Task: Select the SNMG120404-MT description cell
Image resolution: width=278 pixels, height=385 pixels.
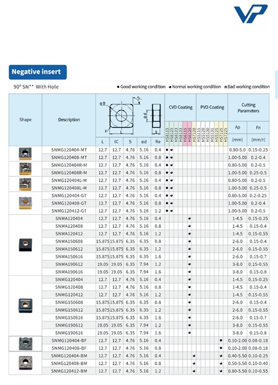Action: pos(69,150)
